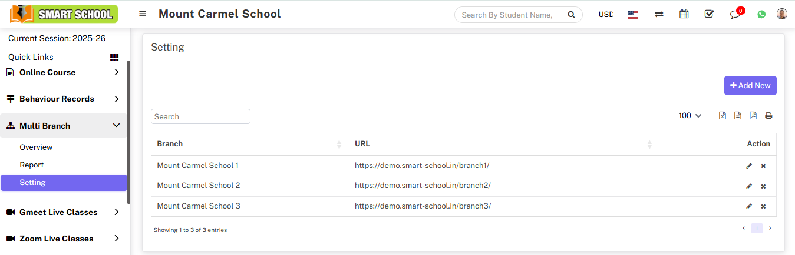Edit Mount Carmel School 1 branch
795x255 pixels.
[749, 166]
